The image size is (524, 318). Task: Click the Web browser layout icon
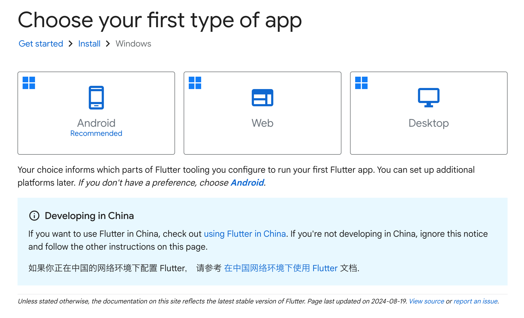click(262, 98)
